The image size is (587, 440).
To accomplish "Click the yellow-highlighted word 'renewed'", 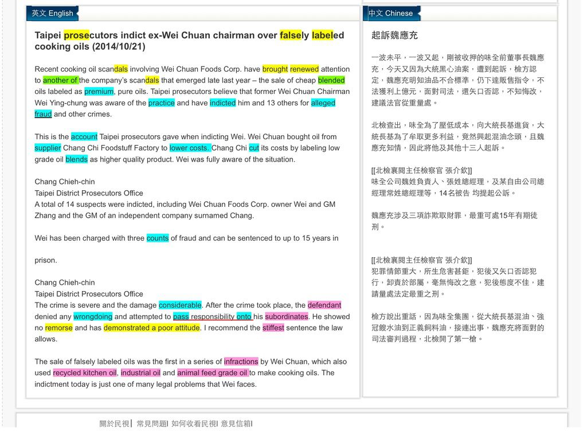I will 304,69.
